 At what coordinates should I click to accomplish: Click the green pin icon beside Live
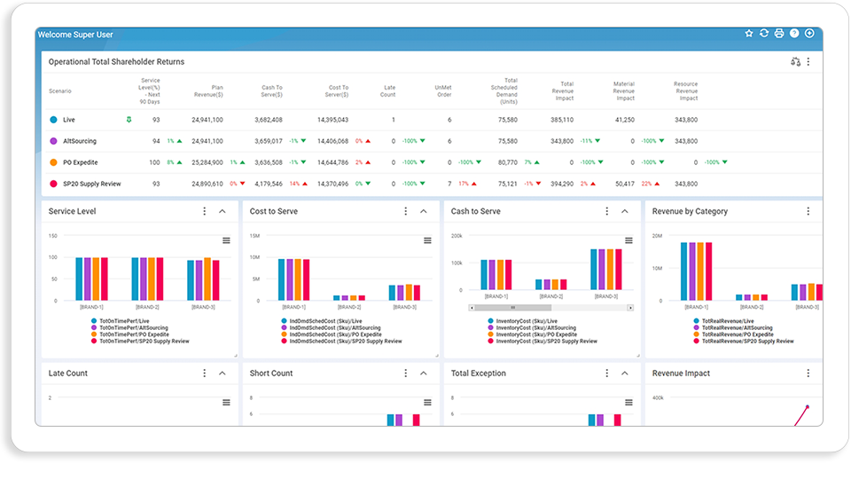(129, 120)
